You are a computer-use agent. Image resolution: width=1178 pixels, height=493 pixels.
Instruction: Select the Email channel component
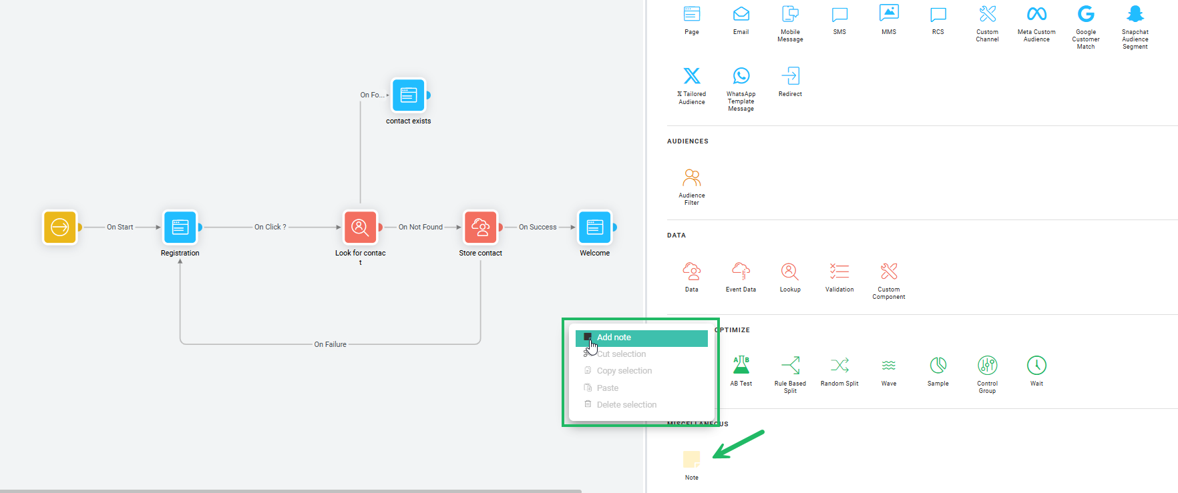[741, 15]
